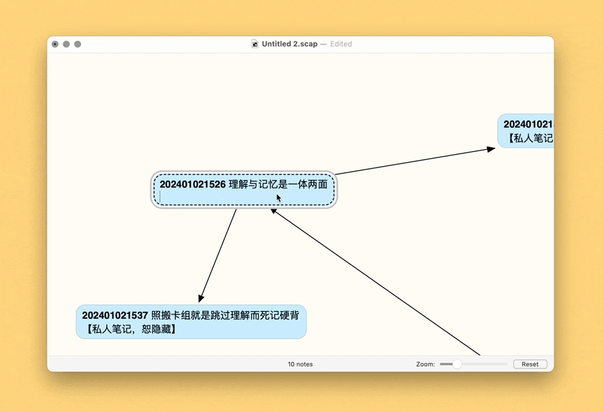Minimize the Scapple window
The height and width of the screenshot is (411, 603).
[x=66, y=44]
